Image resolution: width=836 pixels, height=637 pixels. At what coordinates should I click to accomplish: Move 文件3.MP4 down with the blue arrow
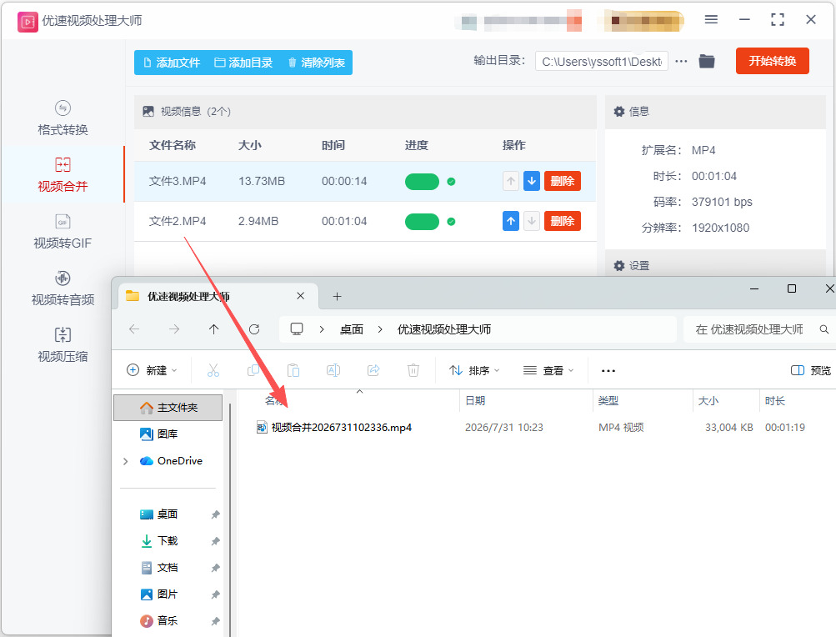pyautogui.click(x=532, y=181)
